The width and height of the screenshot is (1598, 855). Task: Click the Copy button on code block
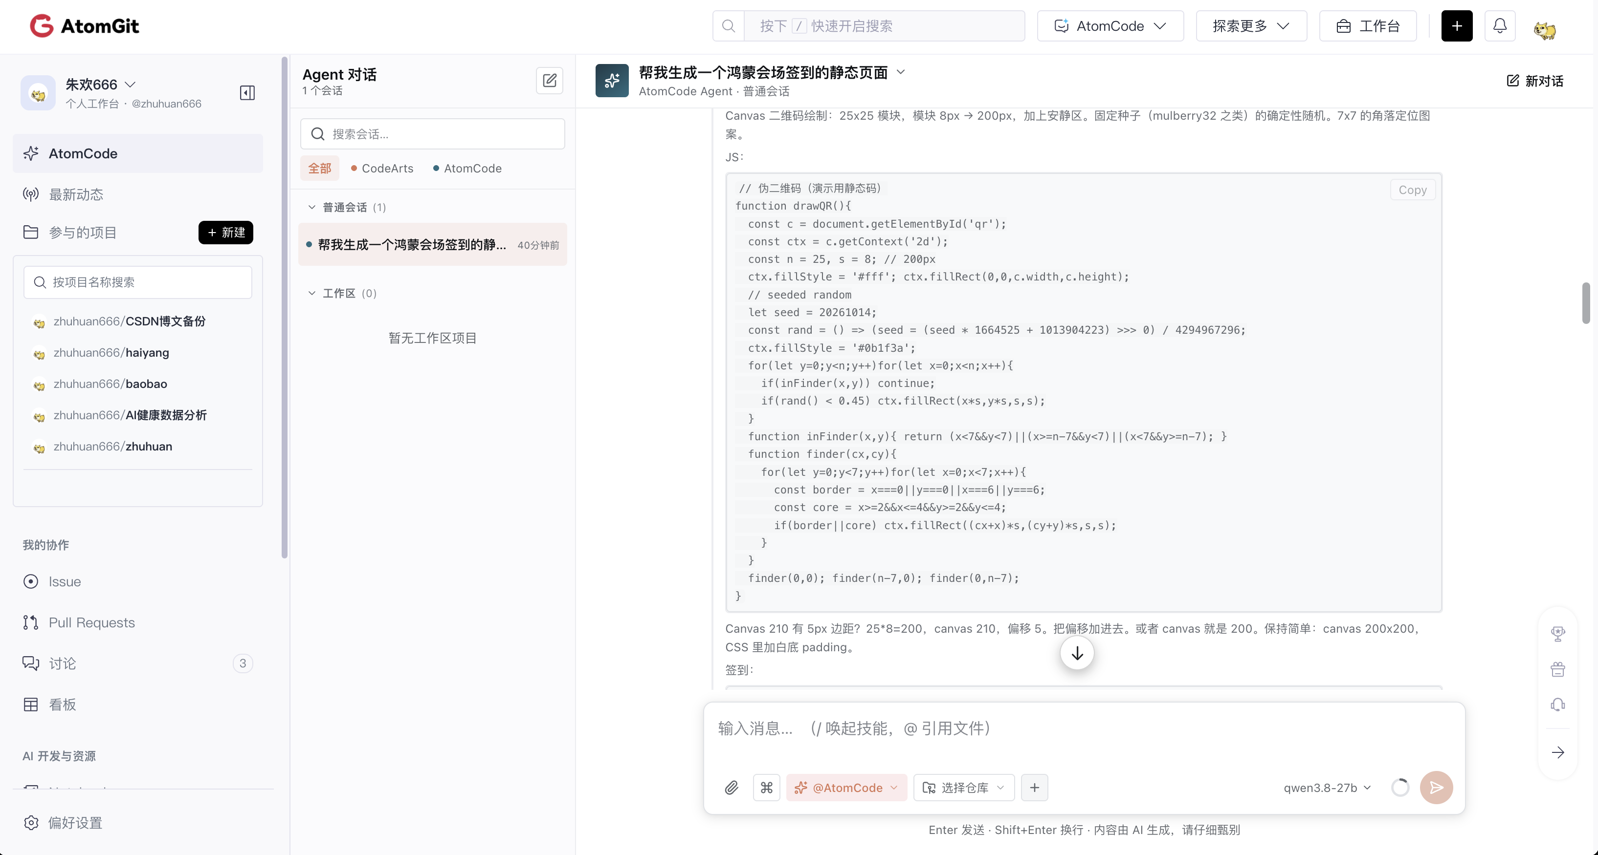click(1413, 191)
